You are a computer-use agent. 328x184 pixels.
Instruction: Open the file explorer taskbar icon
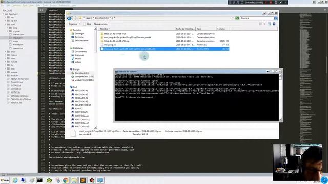[x=74, y=180]
